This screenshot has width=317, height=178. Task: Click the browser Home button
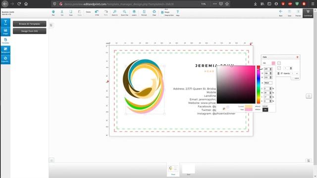coord(26,3)
